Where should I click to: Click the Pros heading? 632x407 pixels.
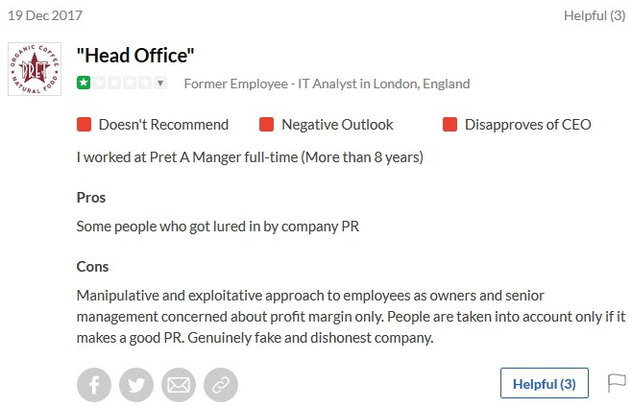tap(91, 198)
